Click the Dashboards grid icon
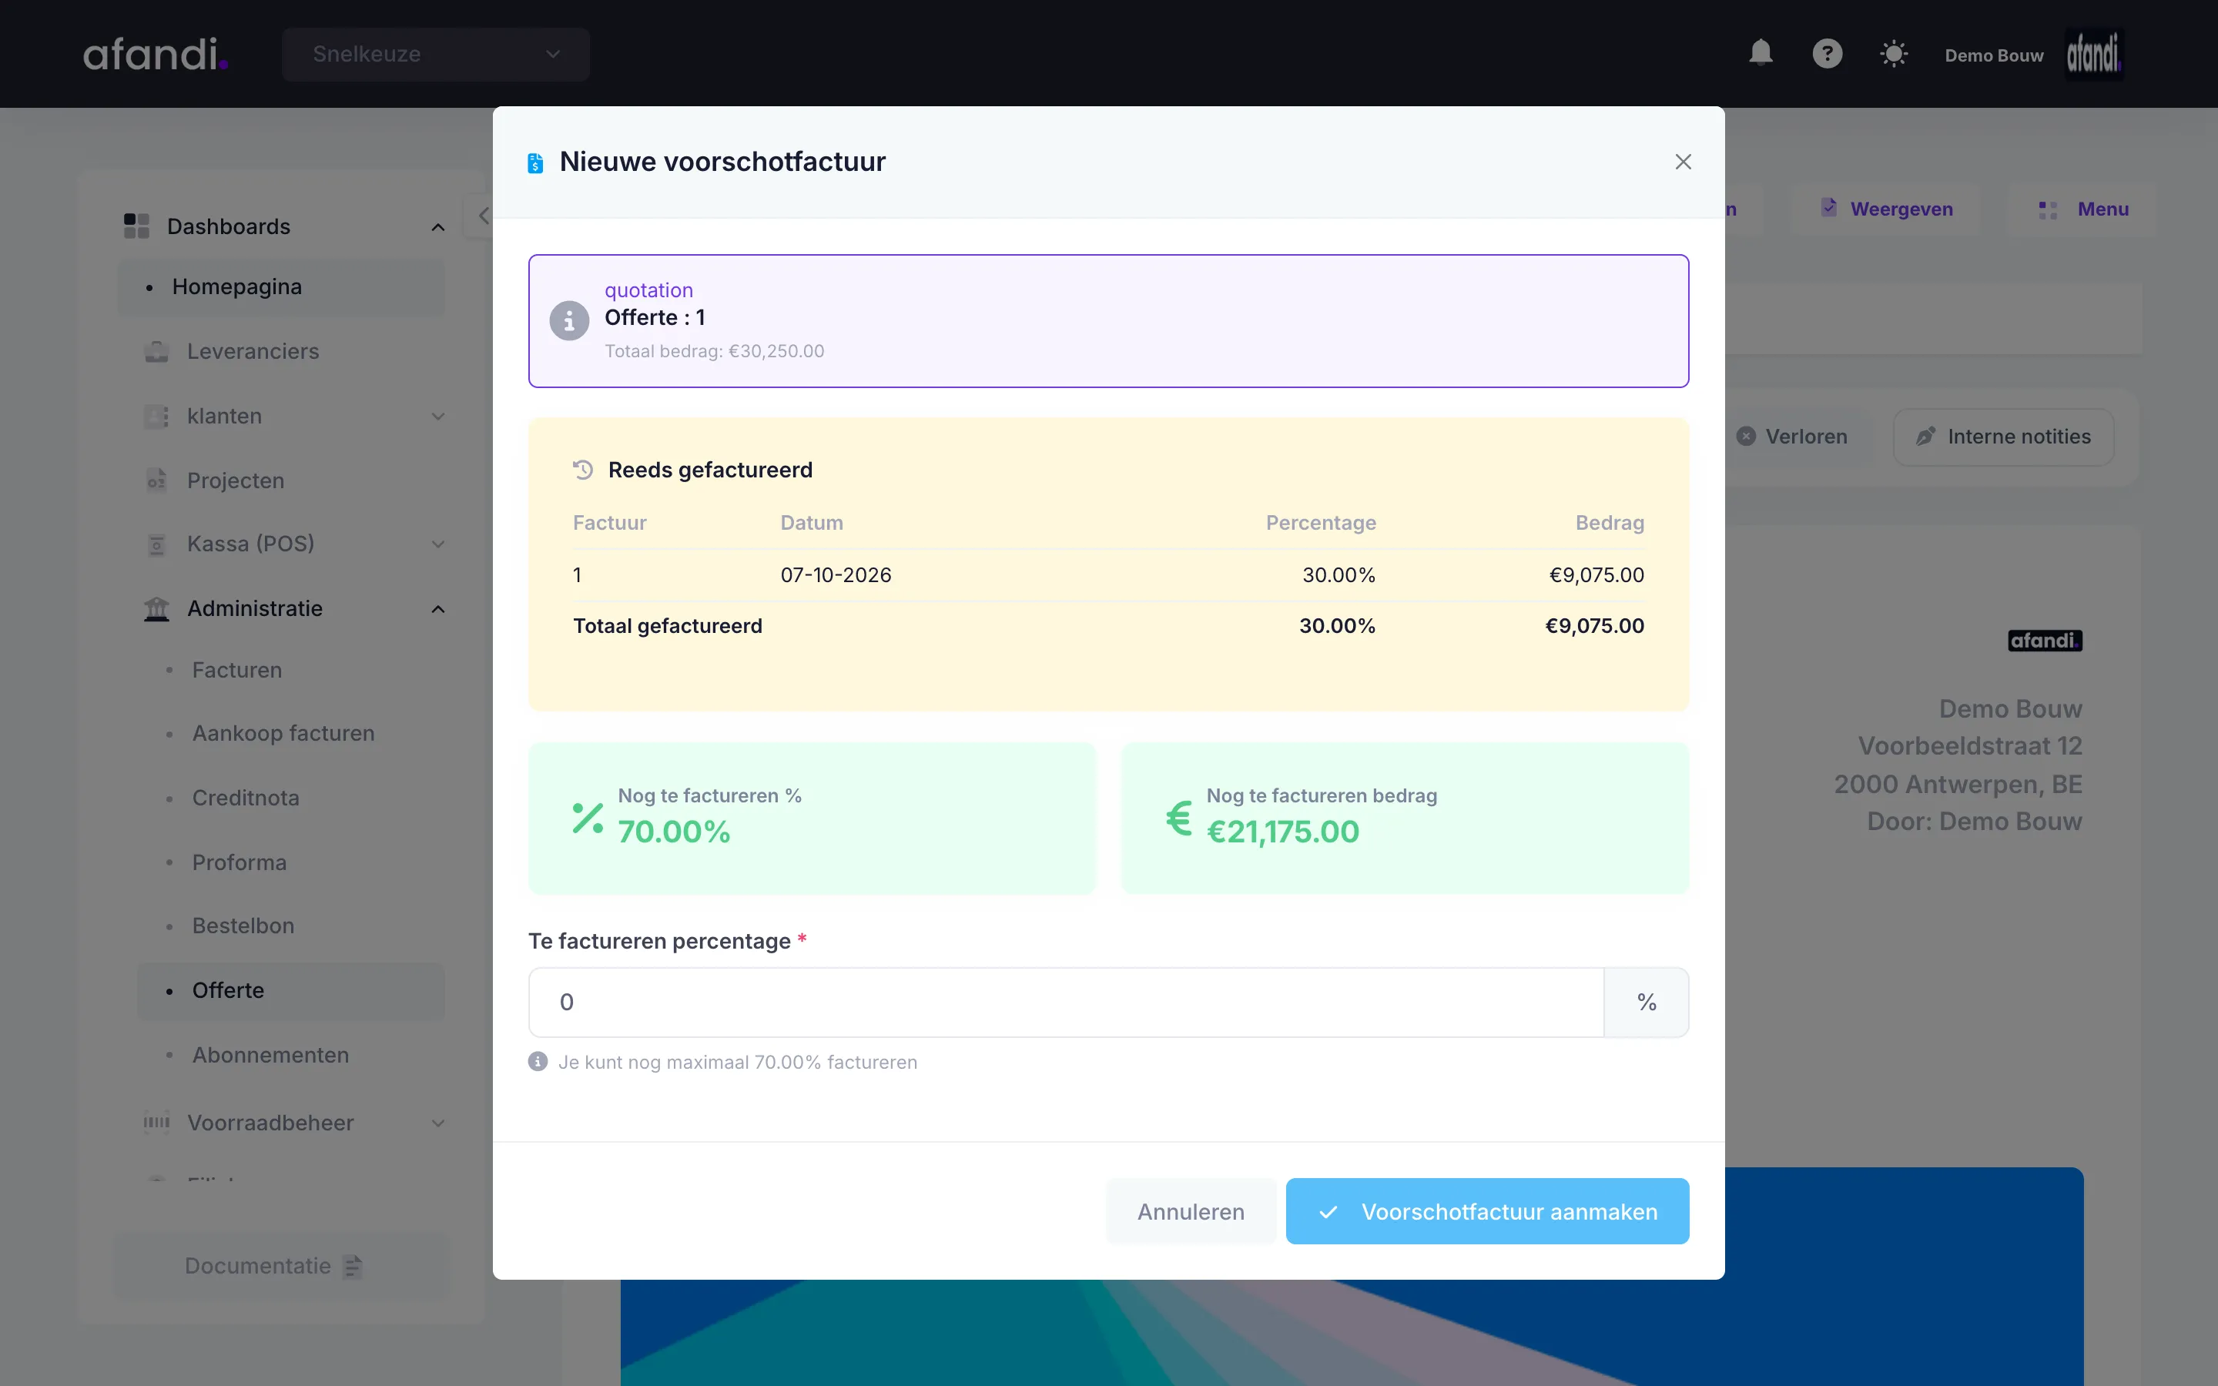 click(136, 226)
